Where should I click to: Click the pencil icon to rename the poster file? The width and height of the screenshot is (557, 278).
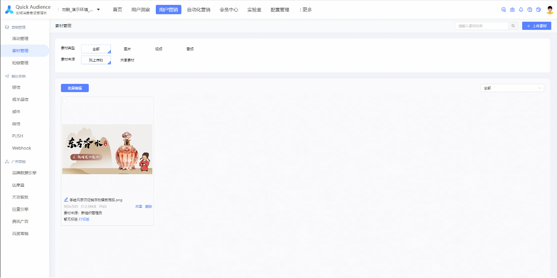click(66, 199)
